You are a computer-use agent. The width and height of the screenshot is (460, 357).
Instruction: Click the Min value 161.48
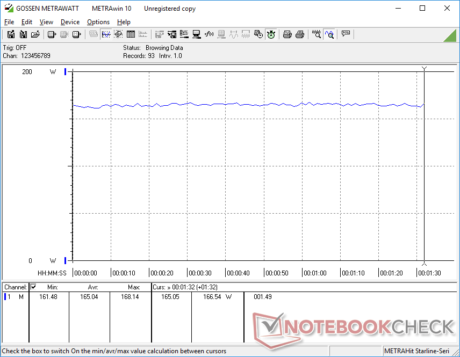[x=48, y=297]
